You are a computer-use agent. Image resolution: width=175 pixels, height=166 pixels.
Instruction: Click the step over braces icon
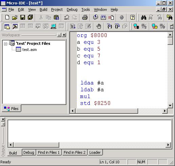point(117,26)
